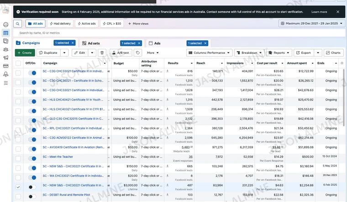This screenshot has width=347, height=202.
Task: Select the Had delivery view
Action: 60,24
